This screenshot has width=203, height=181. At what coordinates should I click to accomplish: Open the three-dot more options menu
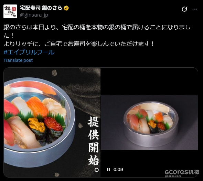click(x=195, y=9)
